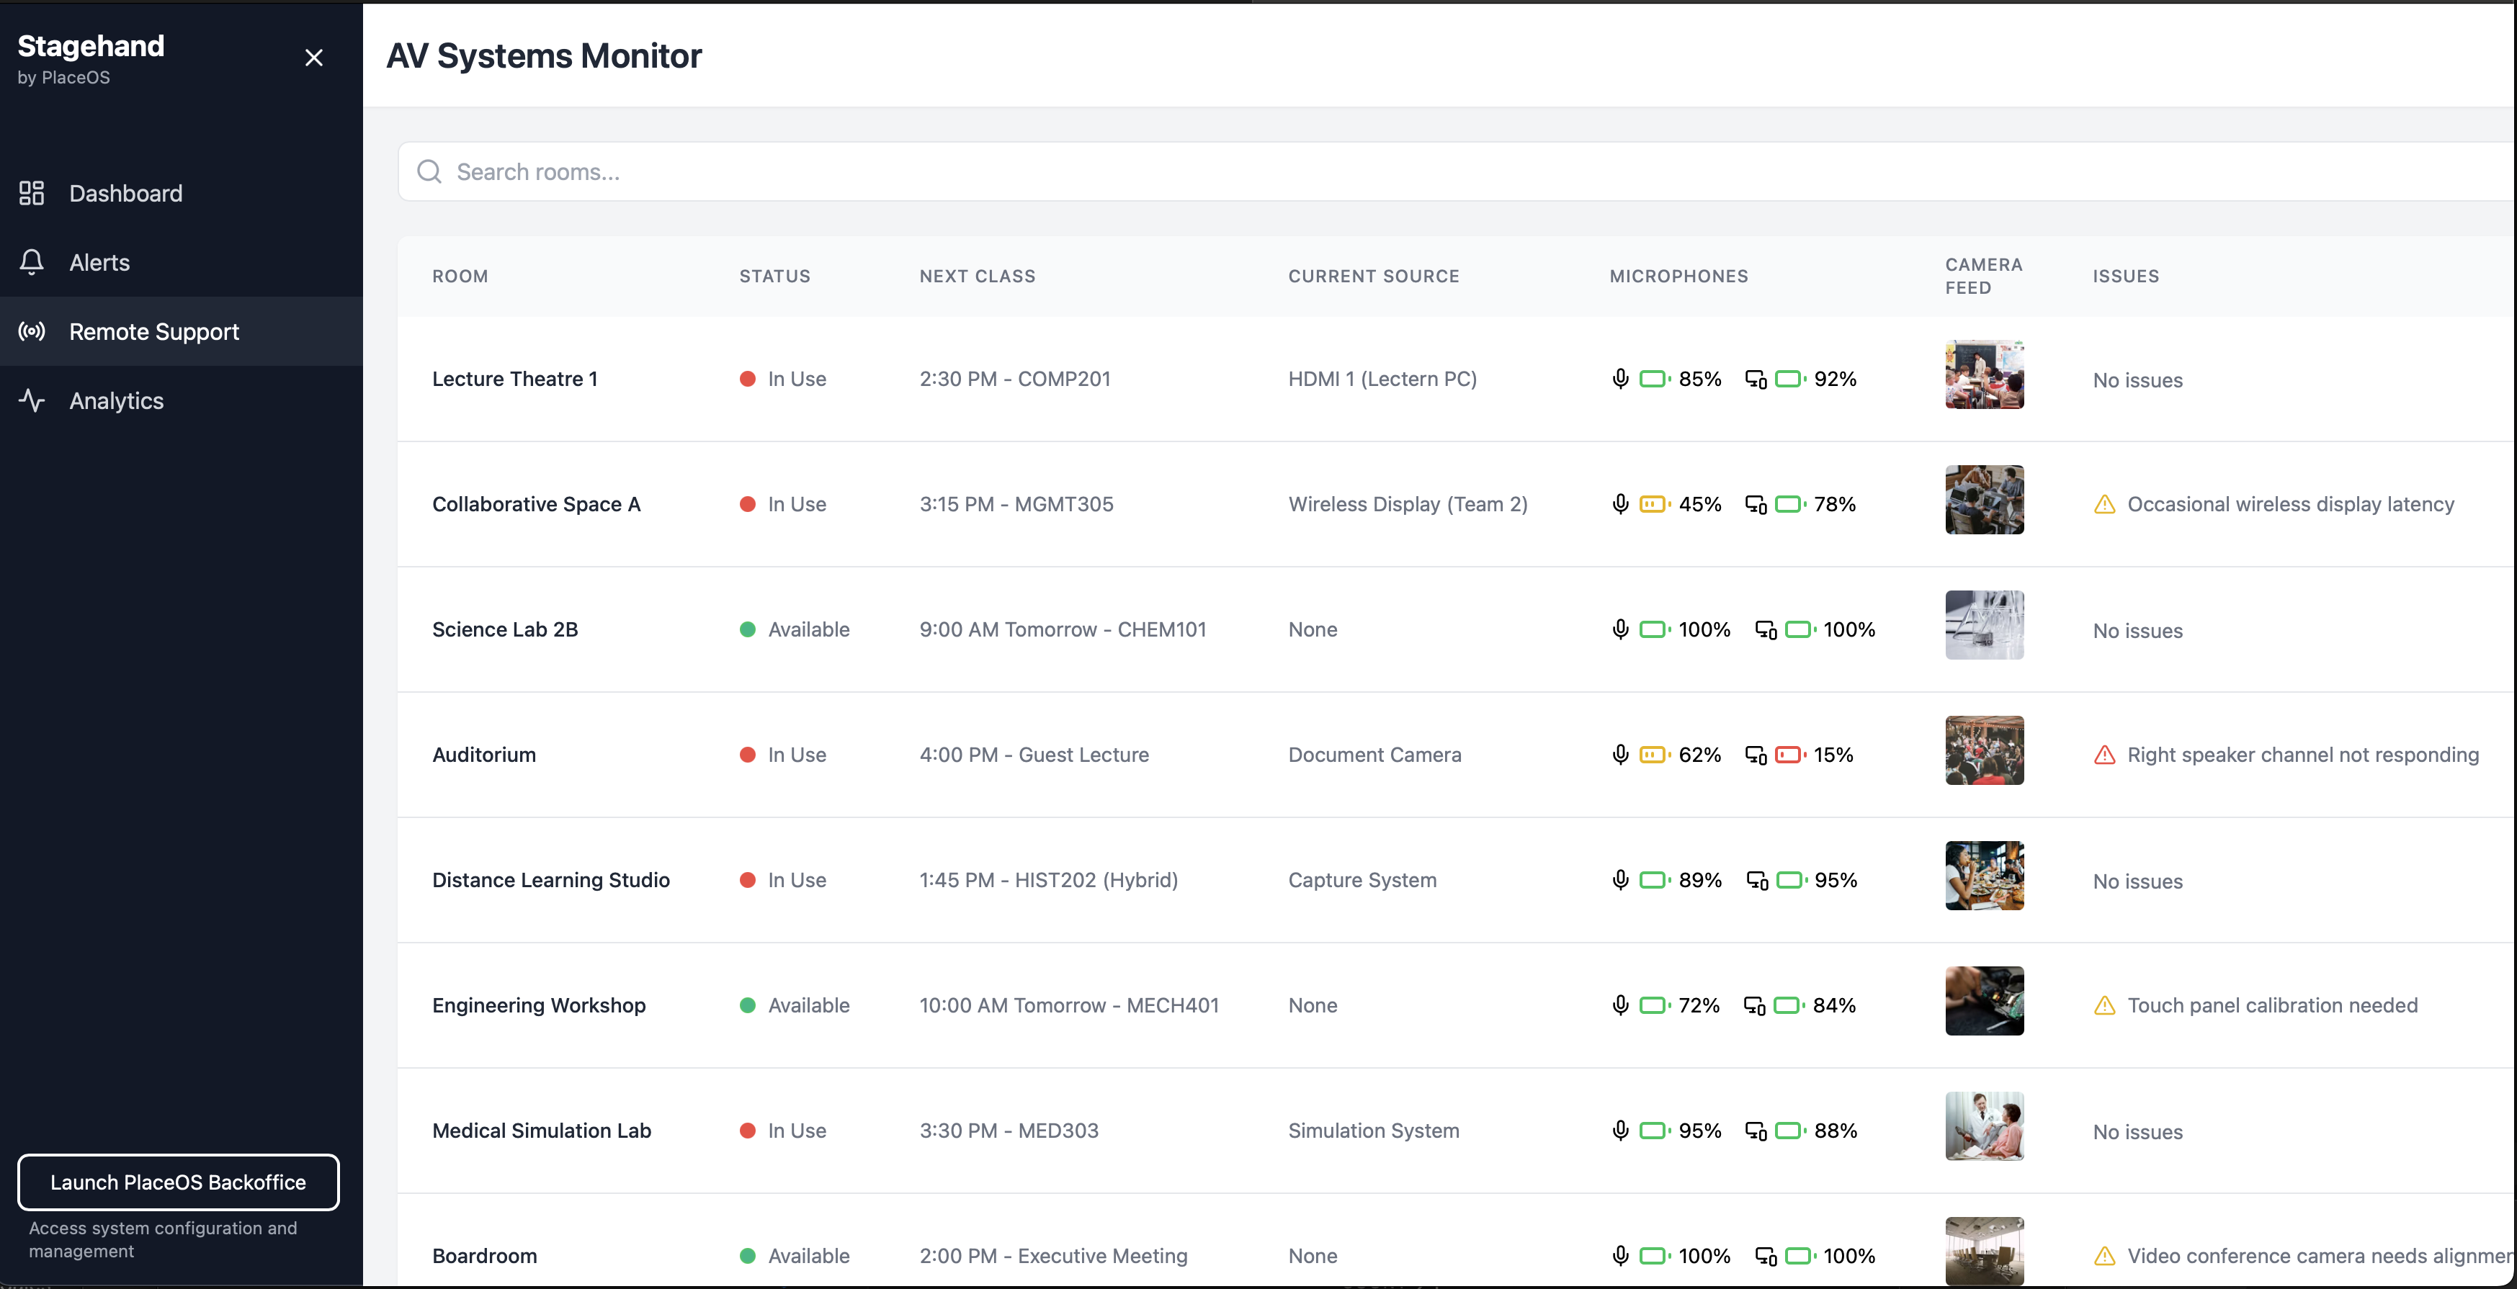
Task: Toggle the In Use indicator for Medical Simulation Lab
Action: [x=748, y=1131]
